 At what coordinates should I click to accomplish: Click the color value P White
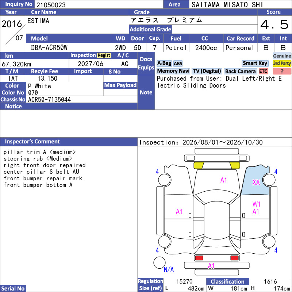39,86
